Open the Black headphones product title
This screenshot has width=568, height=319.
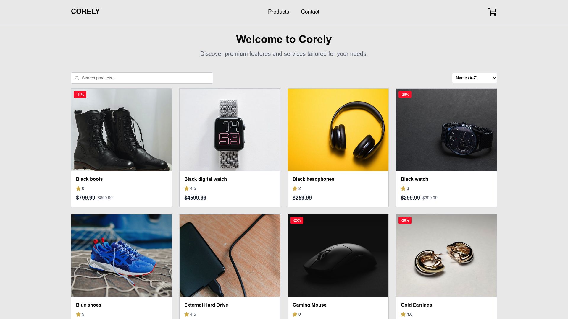tap(313, 179)
